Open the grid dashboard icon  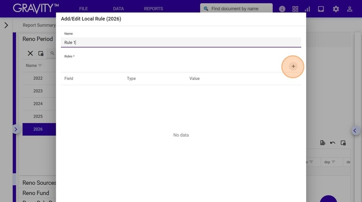pos(295,9)
